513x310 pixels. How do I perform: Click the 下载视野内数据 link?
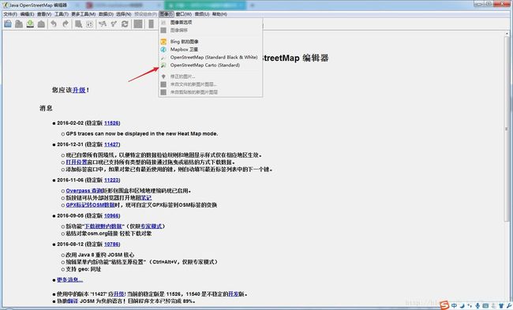tap(103, 226)
